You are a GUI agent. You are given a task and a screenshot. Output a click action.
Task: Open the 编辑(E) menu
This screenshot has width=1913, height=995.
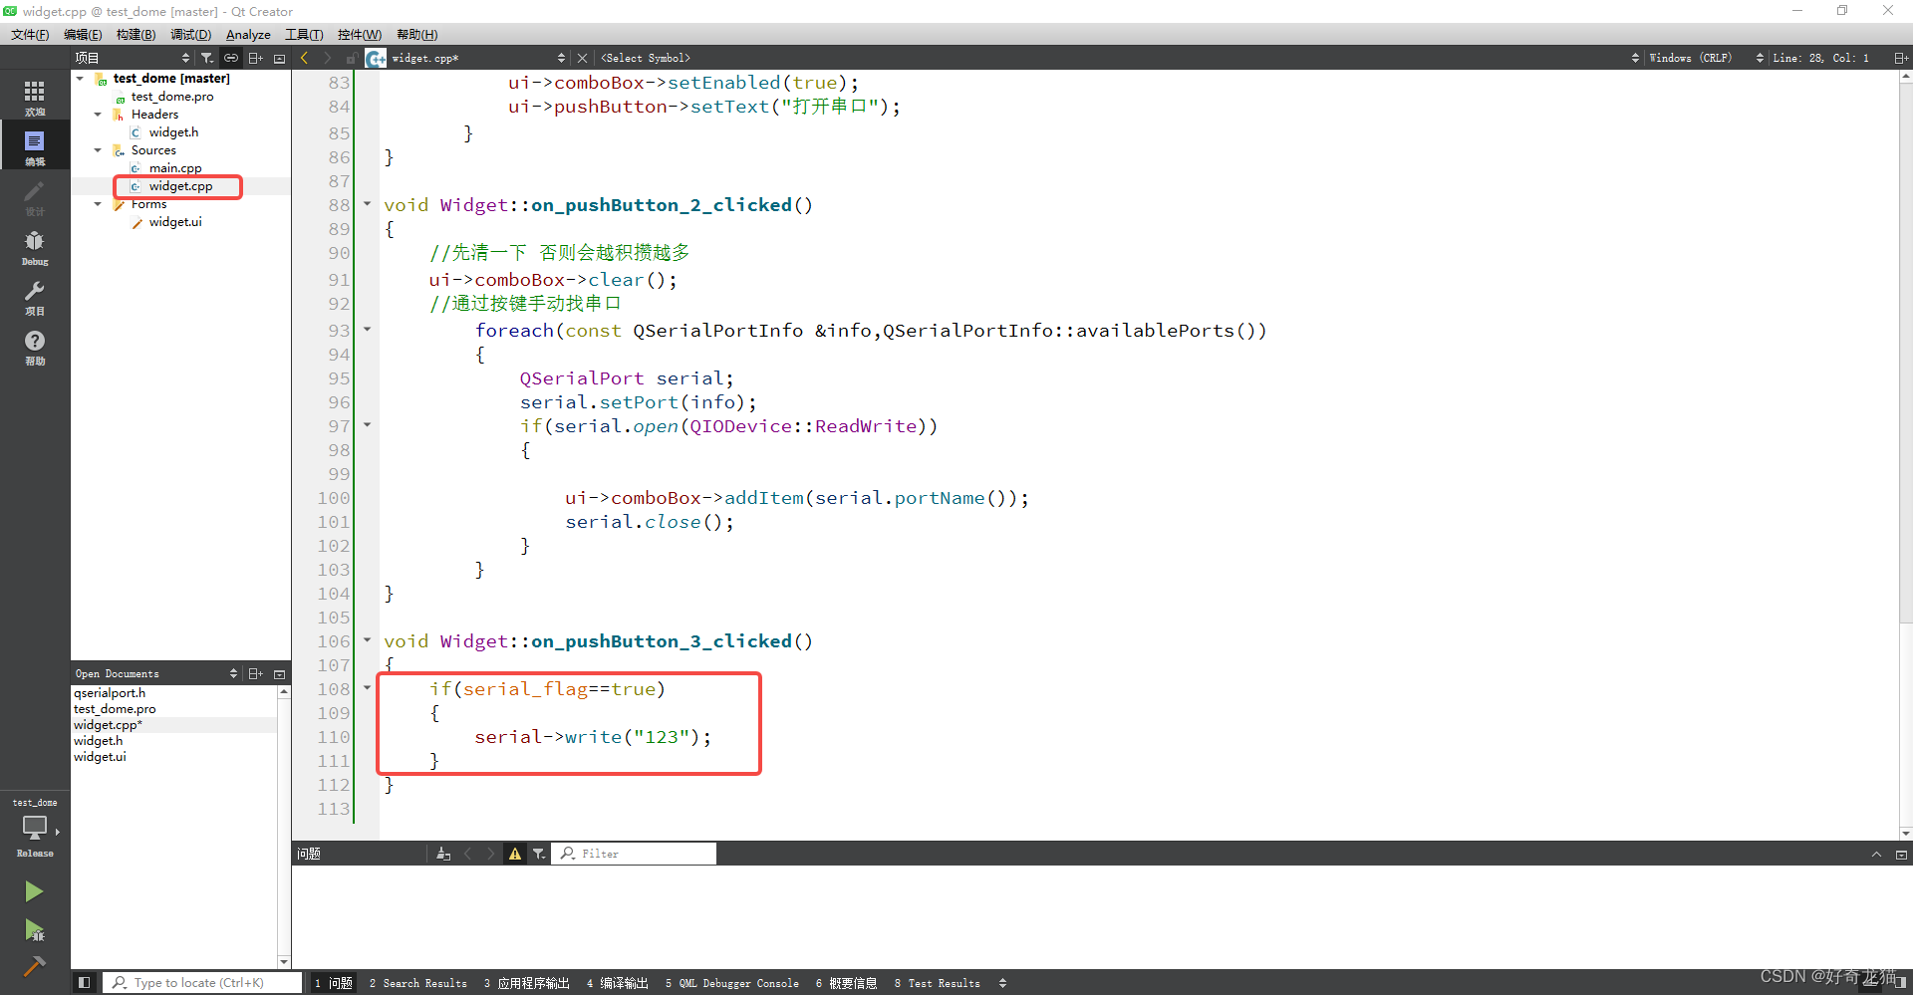(83, 35)
